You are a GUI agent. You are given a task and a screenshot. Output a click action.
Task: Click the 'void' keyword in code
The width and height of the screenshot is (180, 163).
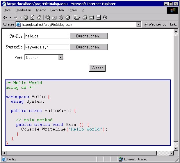point(58,125)
